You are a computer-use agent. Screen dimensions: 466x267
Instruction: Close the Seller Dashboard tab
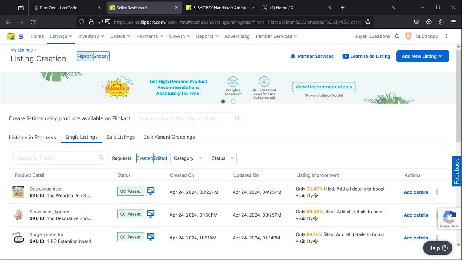pos(177,8)
